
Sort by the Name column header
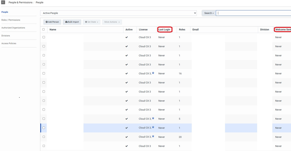(53, 29)
